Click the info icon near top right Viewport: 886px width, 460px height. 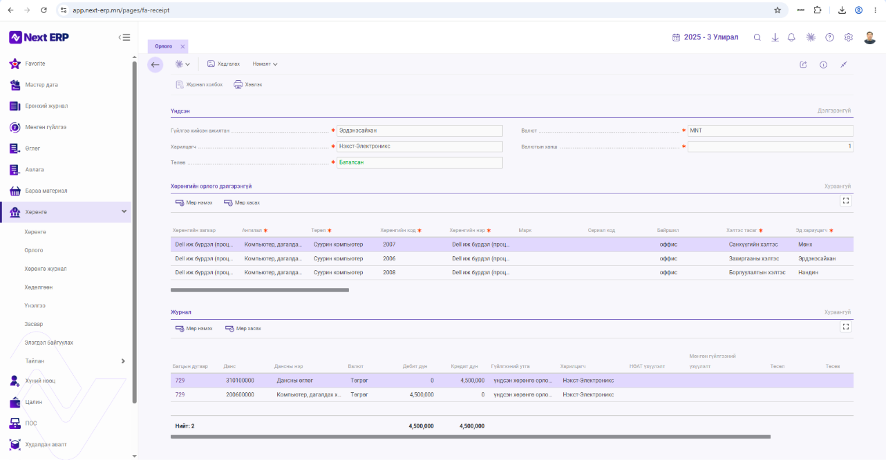point(824,65)
